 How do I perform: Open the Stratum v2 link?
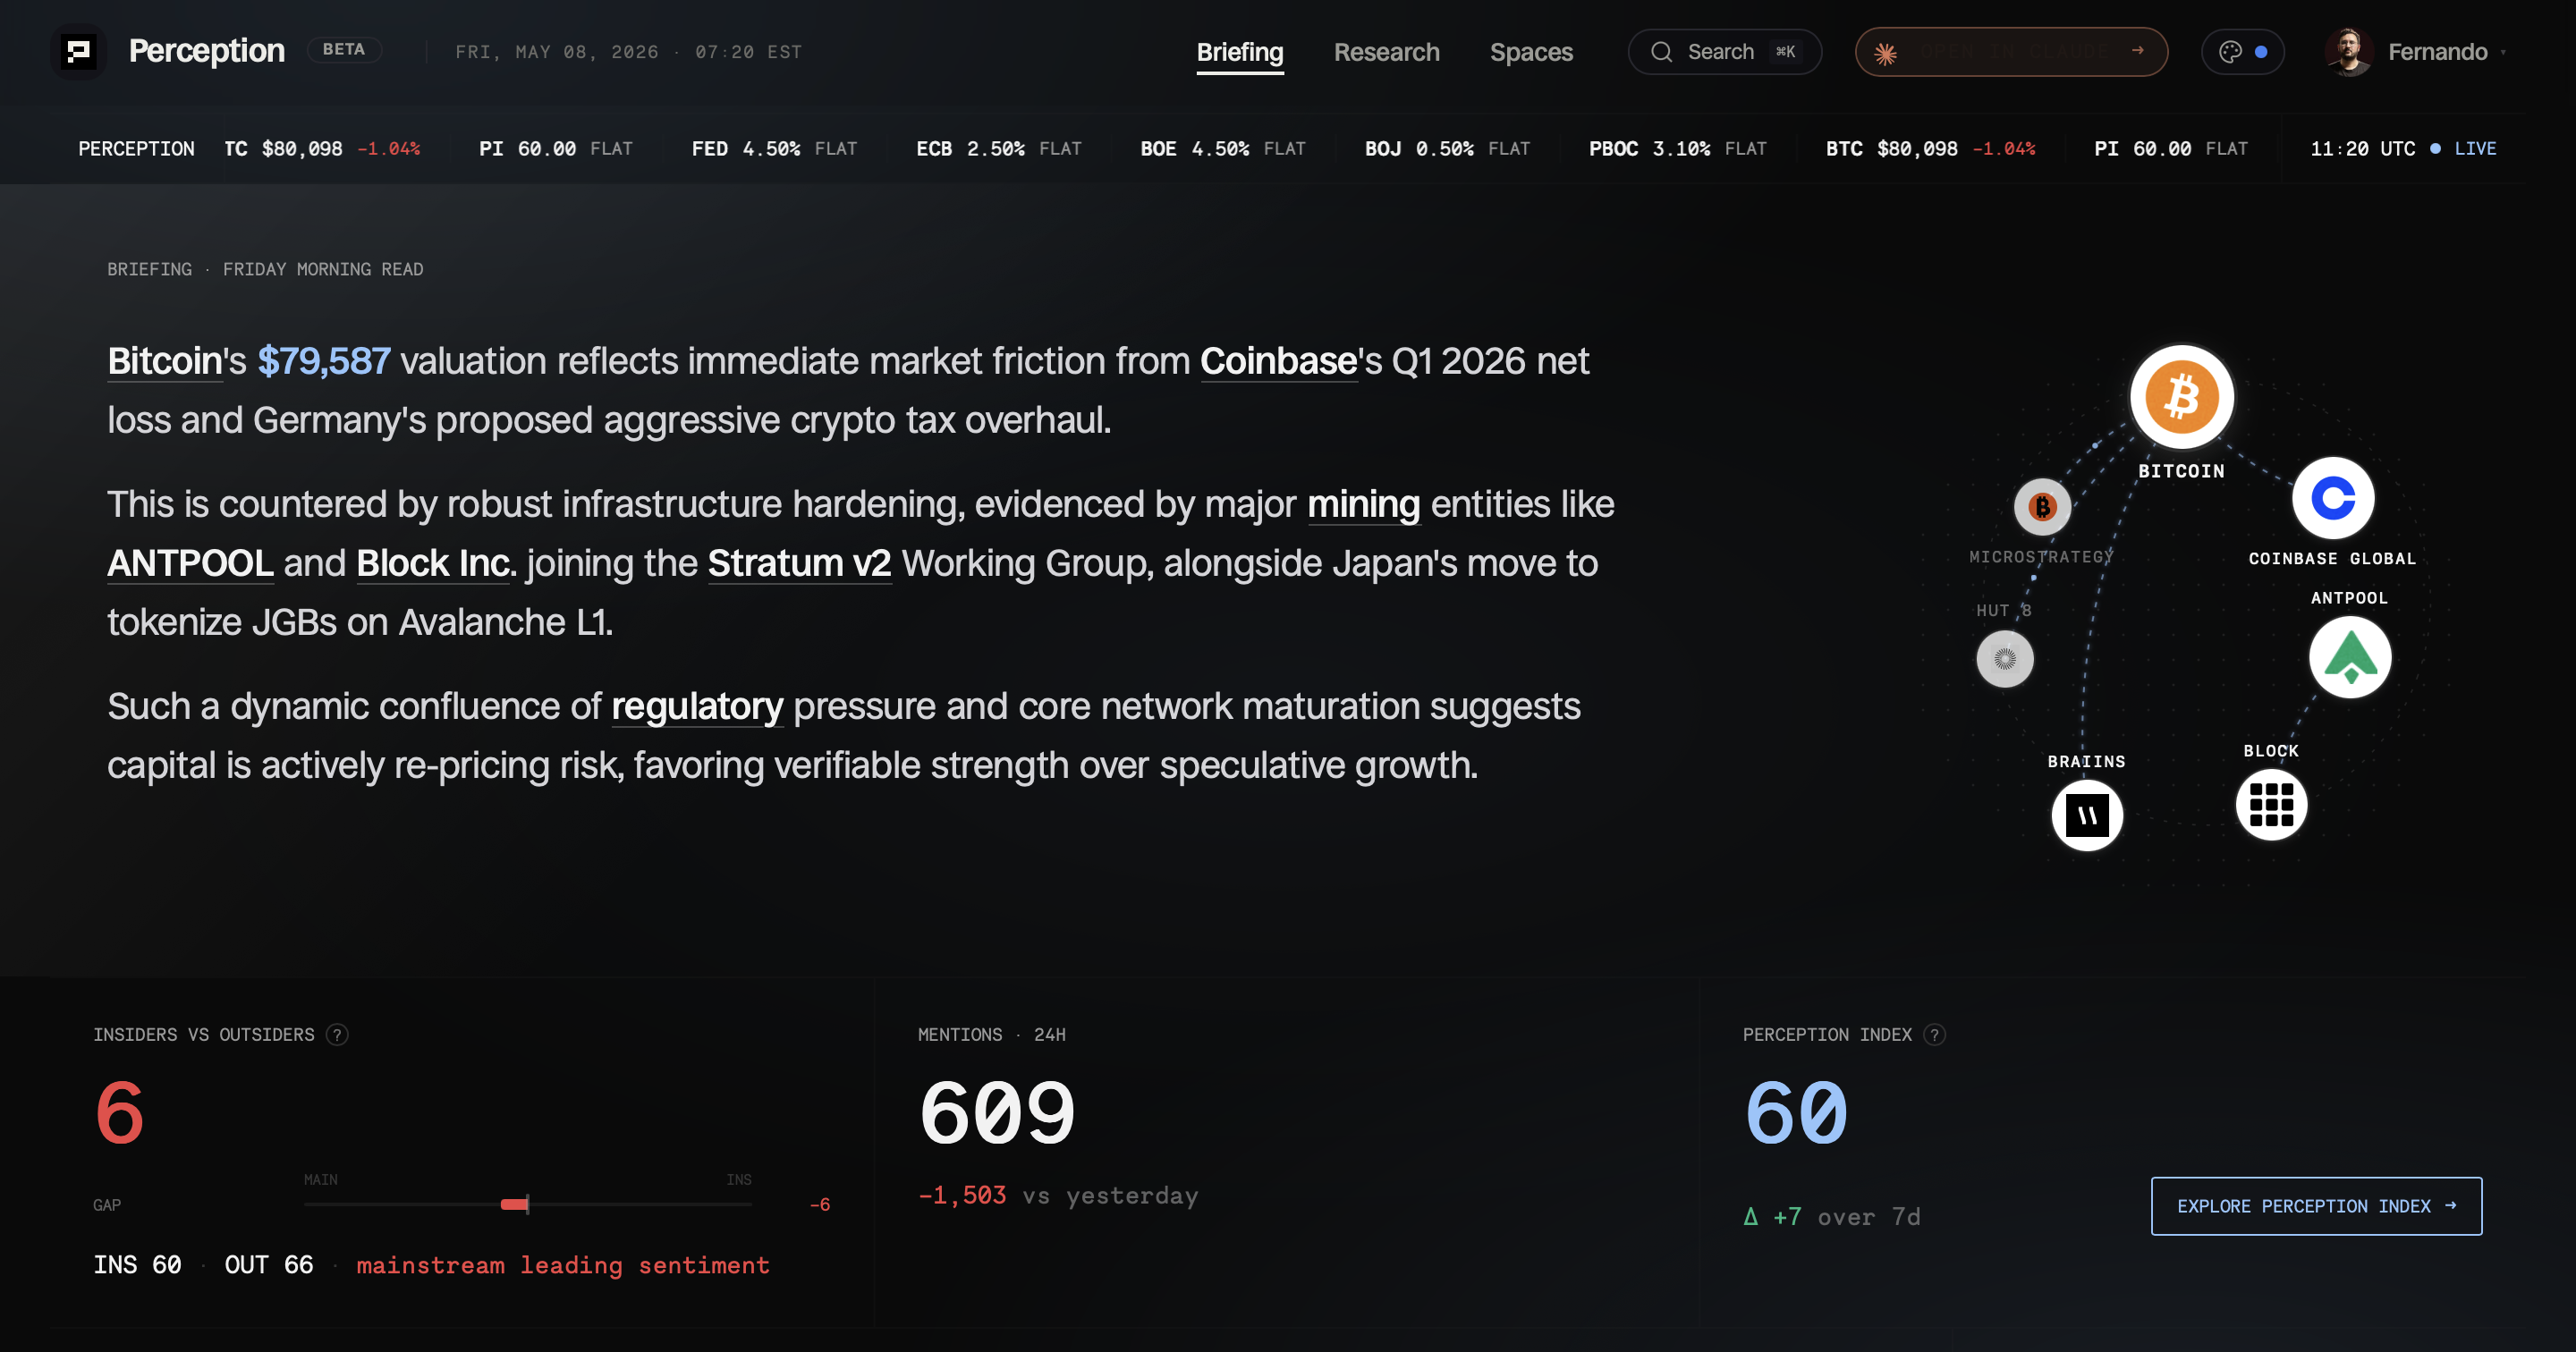pyautogui.click(x=799, y=563)
